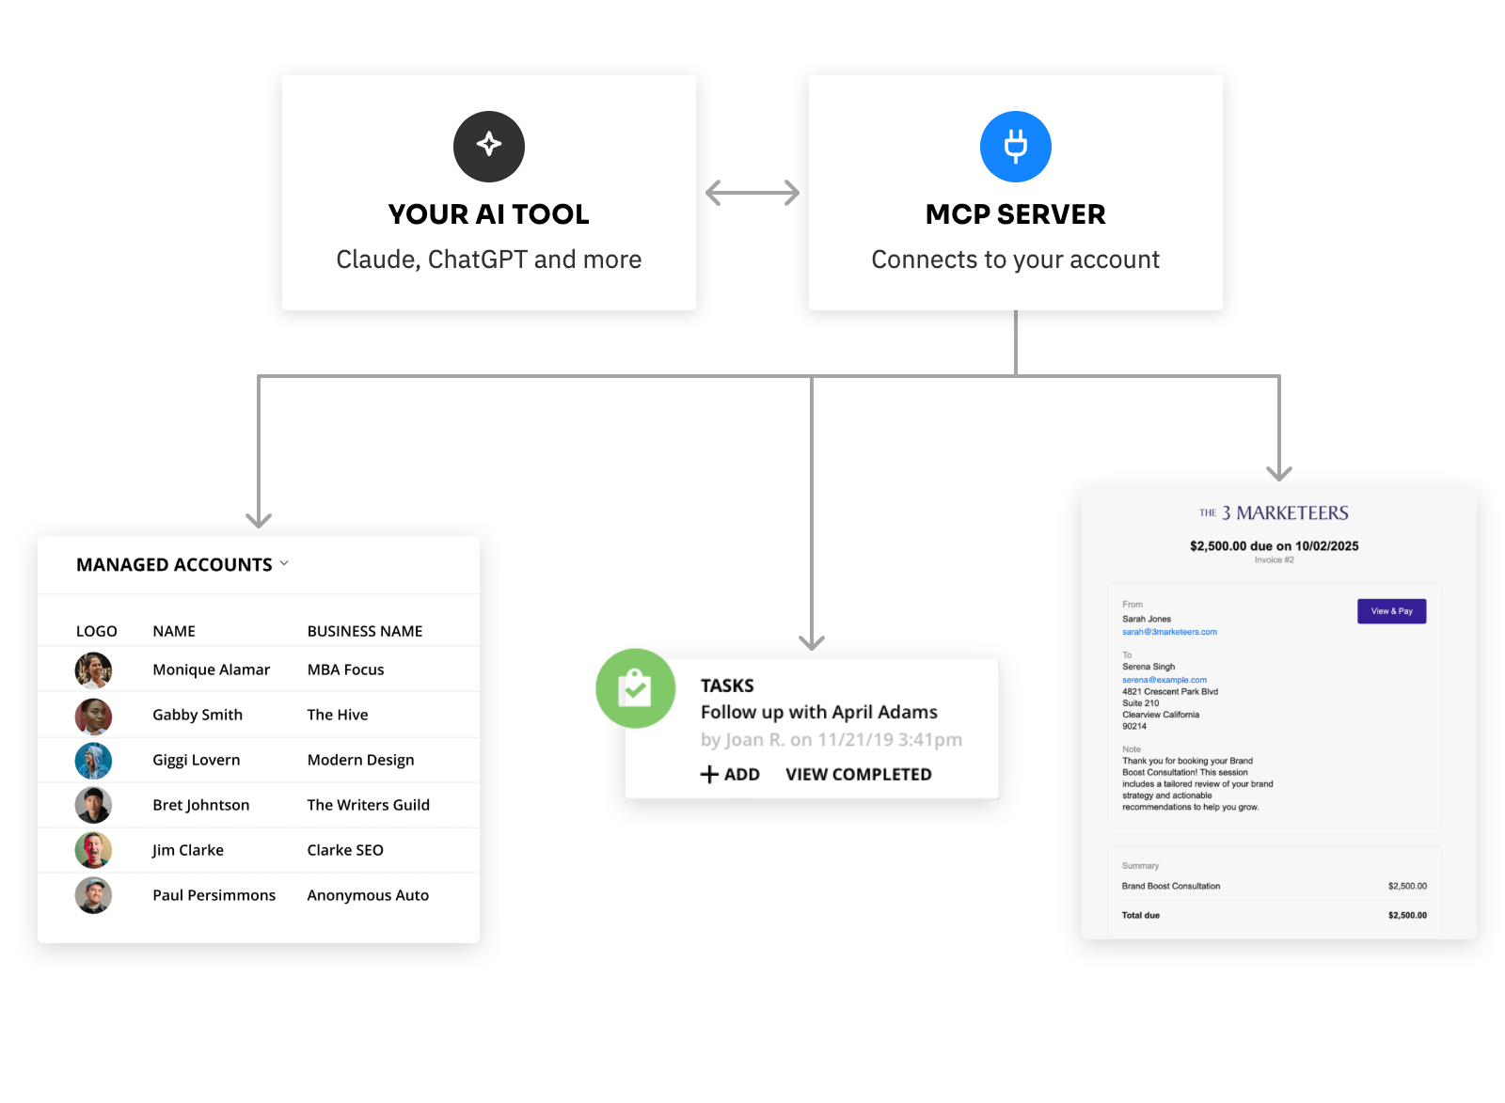This screenshot has width=1505, height=1103.
Task: Select the name Bret Johntson
Action: 201,805
